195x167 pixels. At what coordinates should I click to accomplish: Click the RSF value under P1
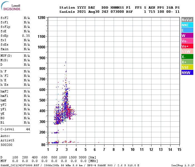click(129, 12)
